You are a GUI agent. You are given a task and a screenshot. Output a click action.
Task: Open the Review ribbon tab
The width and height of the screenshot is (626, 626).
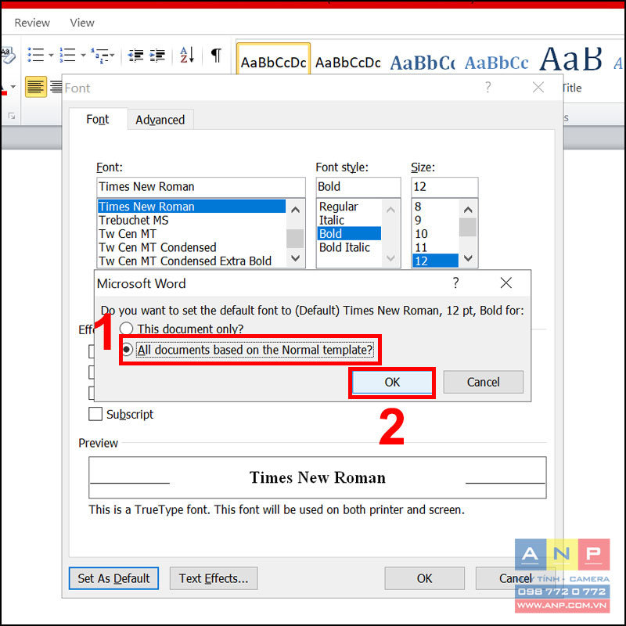32,23
